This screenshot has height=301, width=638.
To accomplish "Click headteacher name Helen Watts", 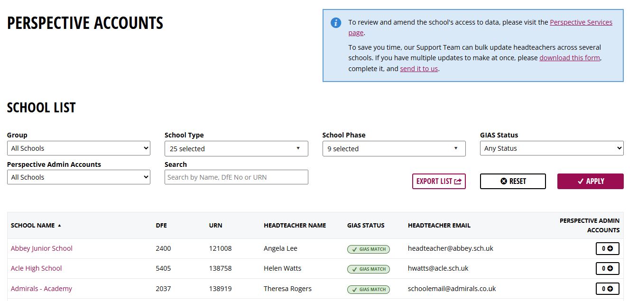I will click(283, 268).
